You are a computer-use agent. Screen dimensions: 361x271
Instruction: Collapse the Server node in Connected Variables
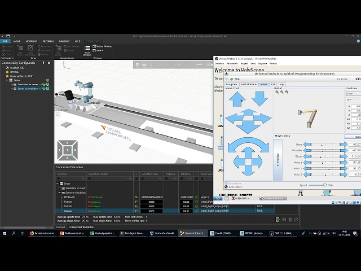click(58, 183)
